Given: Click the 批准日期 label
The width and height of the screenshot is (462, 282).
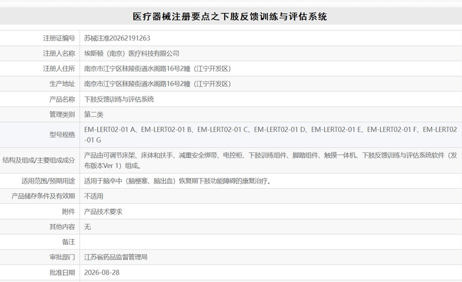Looking at the screenshot, I should click(x=62, y=273).
